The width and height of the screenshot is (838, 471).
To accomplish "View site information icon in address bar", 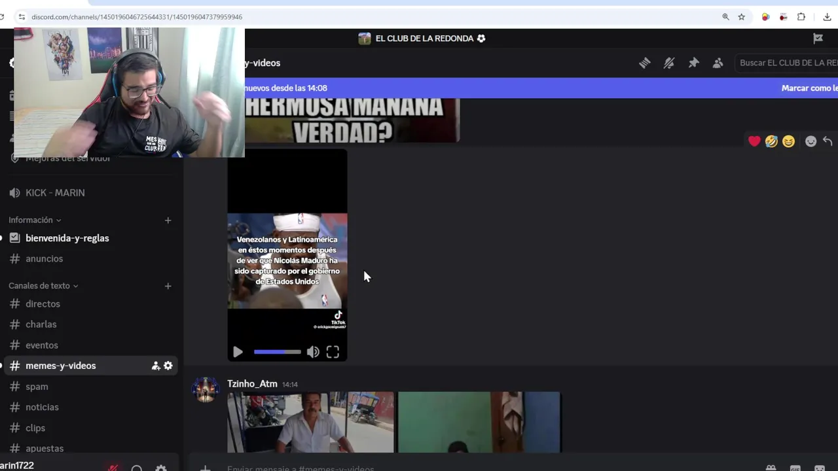I will (x=21, y=17).
